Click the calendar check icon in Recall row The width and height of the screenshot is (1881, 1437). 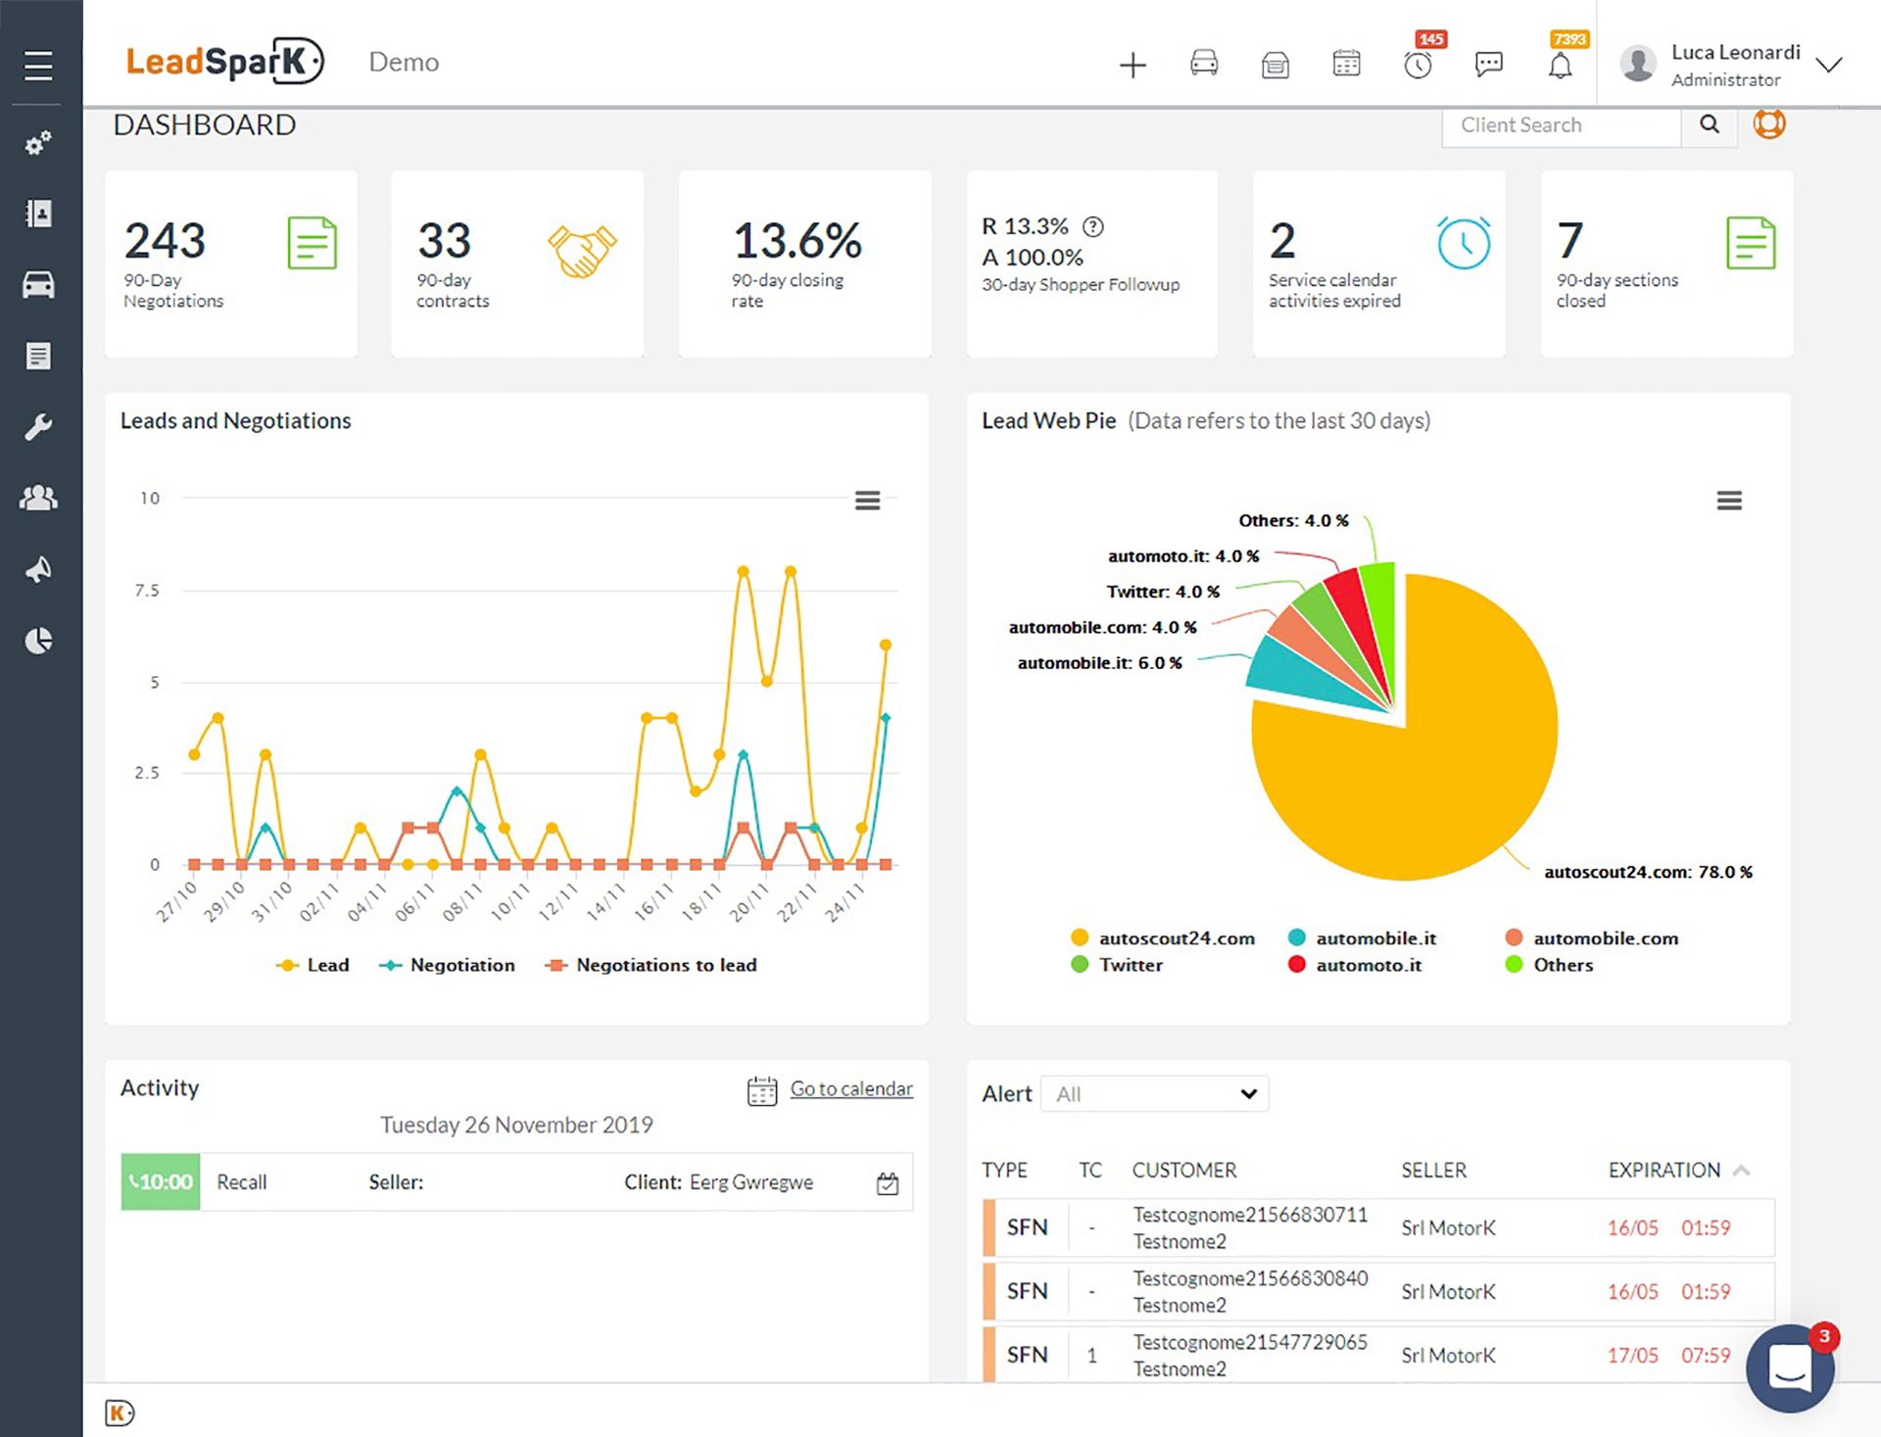[888, 1183]
